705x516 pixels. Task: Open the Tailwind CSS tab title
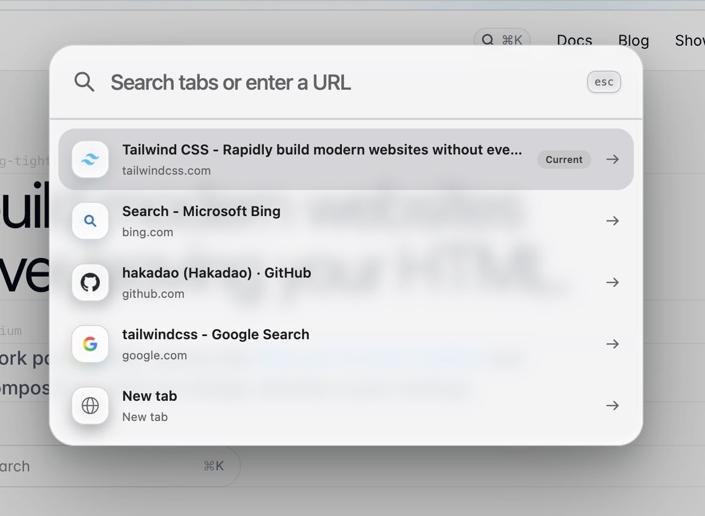(322, 149)
